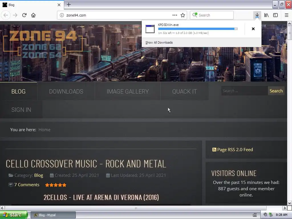Click the taskbar on-screen keyboard icon
The width and height of the screenshot is (292, 219).
(255, 215)
